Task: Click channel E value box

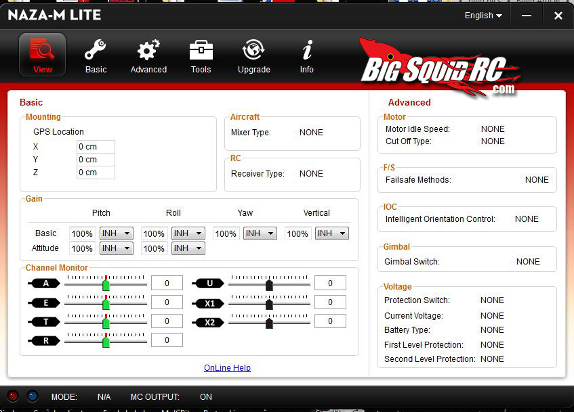Action: (167, 302)
